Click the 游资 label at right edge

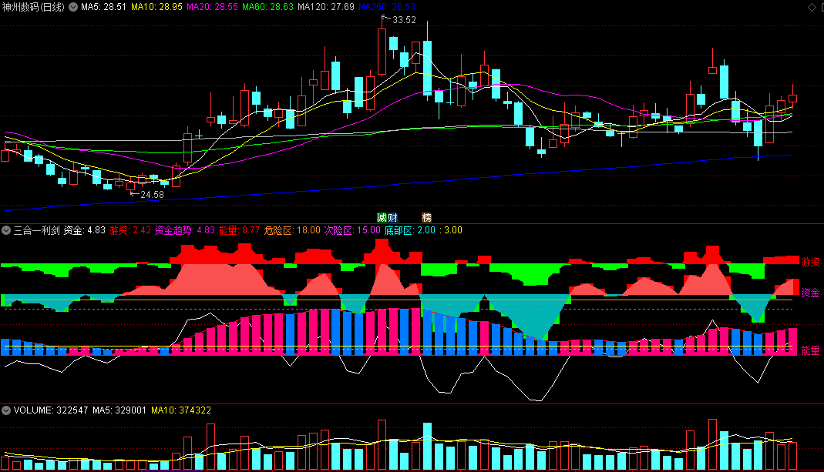[x=810, y=262]
